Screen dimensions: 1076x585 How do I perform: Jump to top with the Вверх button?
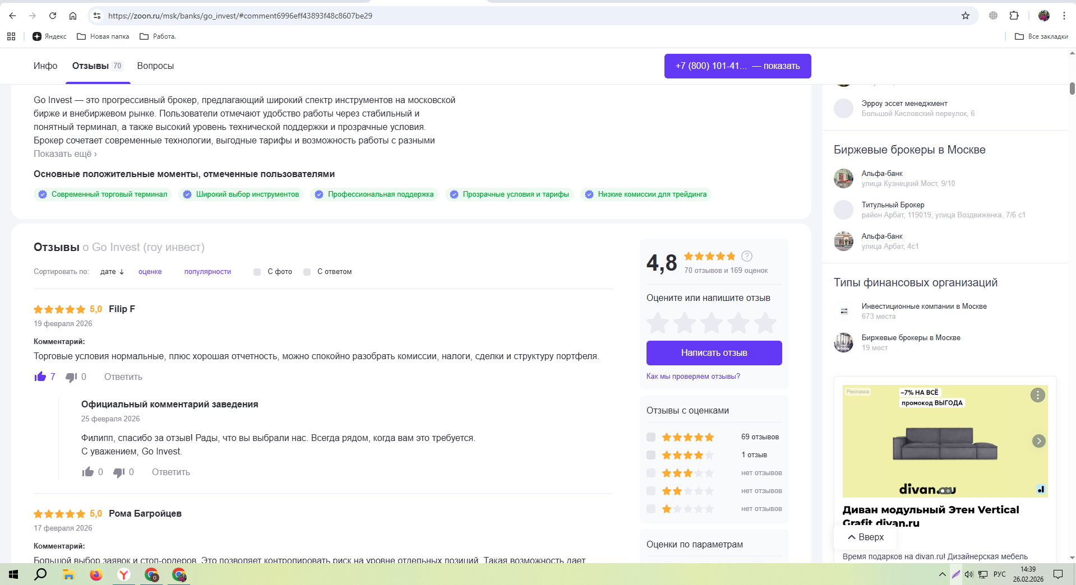click(865, 537)
